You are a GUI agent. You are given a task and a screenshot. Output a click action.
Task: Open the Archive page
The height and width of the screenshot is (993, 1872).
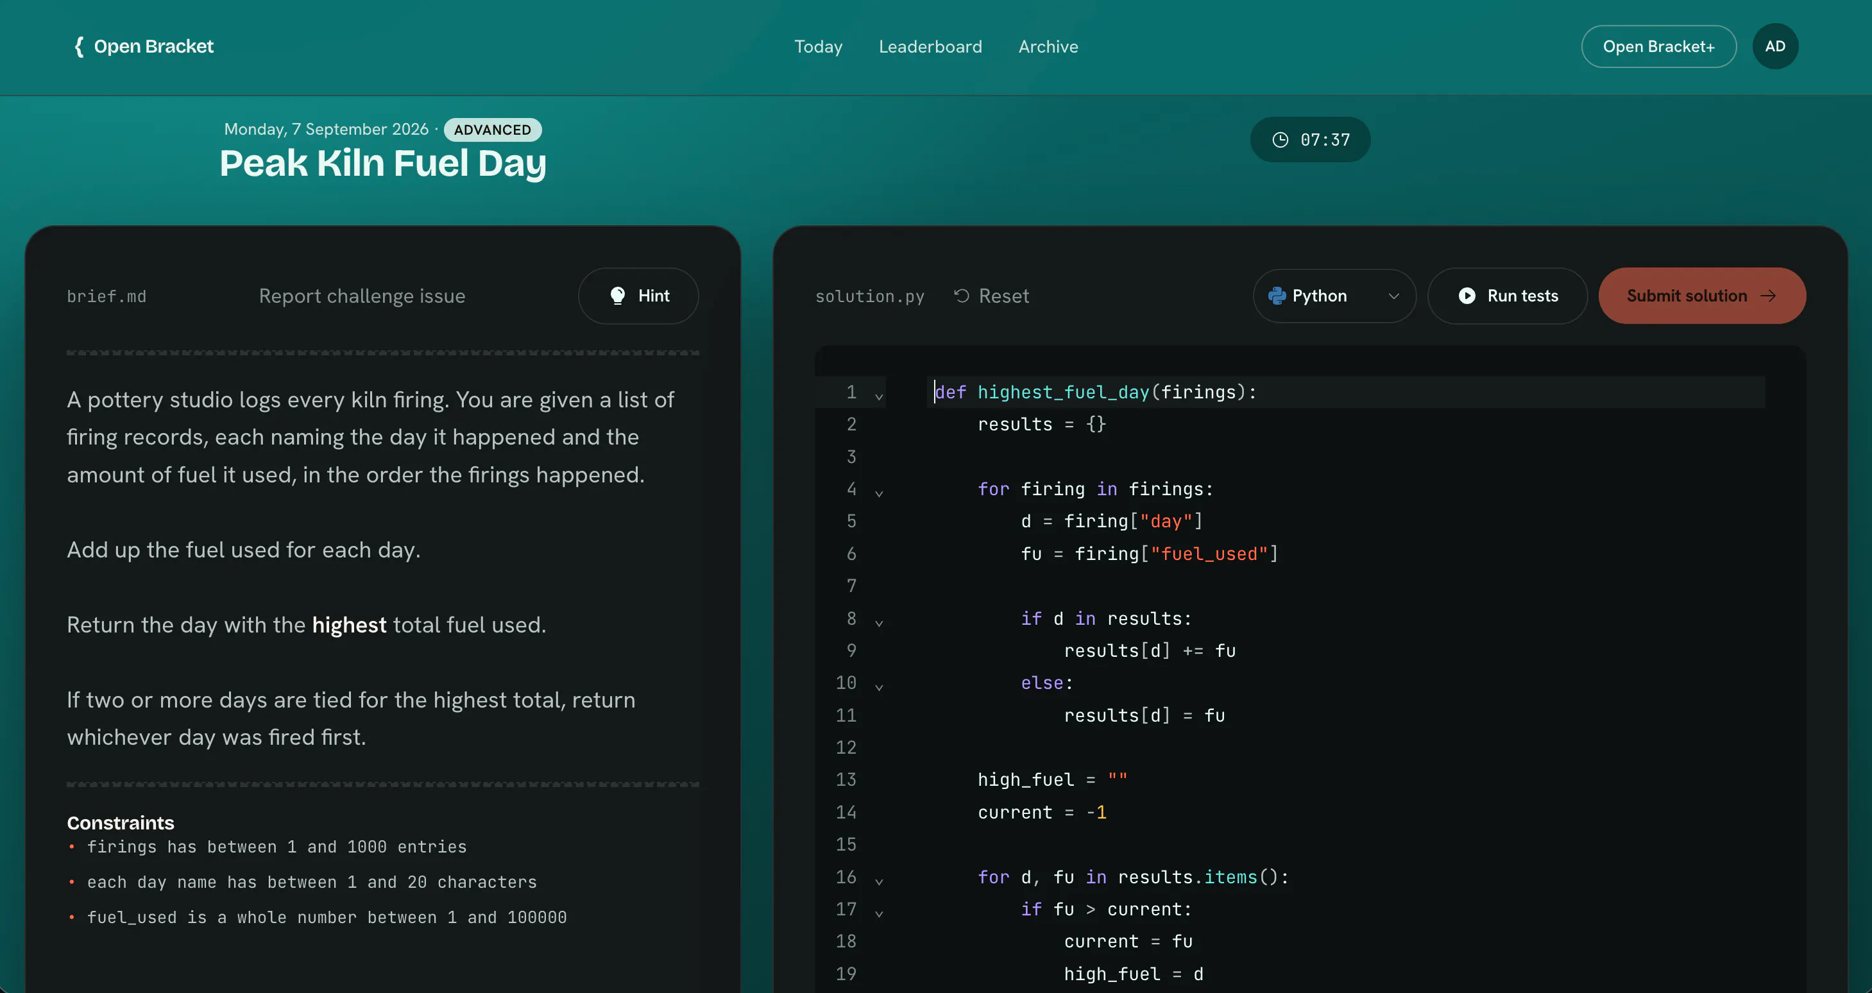[1048, 46]
